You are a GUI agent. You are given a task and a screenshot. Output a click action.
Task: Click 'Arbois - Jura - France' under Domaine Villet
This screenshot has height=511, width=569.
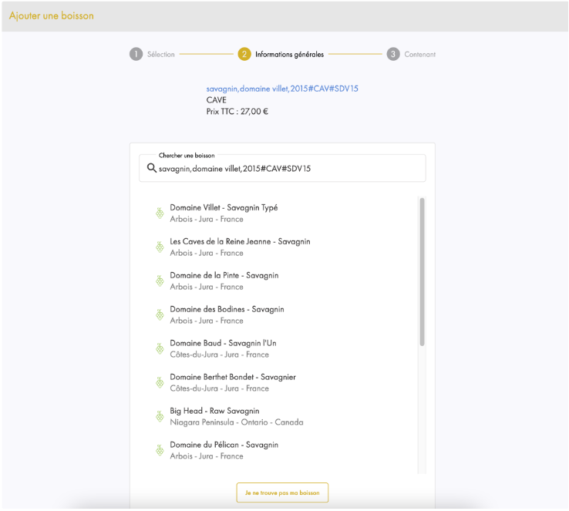[207, 219]
